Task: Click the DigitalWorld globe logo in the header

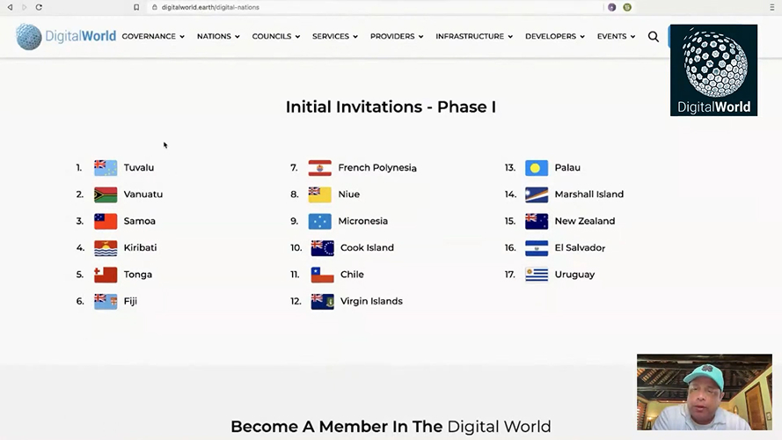Action: (29, 37)
